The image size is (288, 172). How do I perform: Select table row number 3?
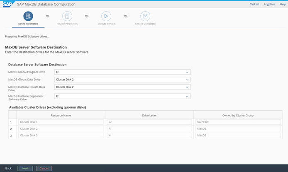(x=11, y=136)
